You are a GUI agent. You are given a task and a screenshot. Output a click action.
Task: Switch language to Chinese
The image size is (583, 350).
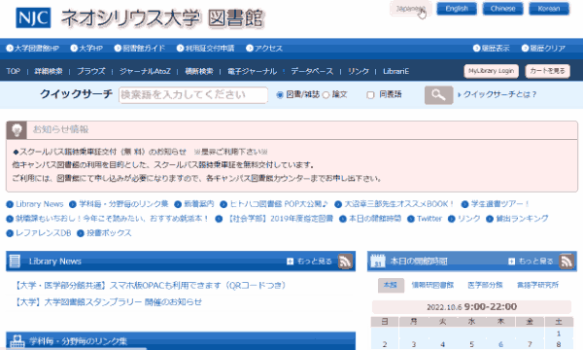click(x=502, y=9)
